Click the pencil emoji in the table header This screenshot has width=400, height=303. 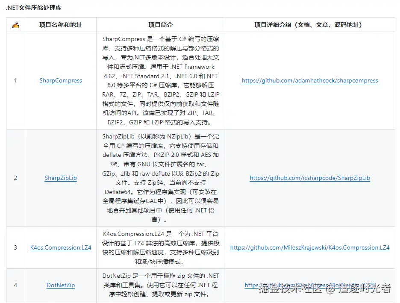[x=15, y=25]
